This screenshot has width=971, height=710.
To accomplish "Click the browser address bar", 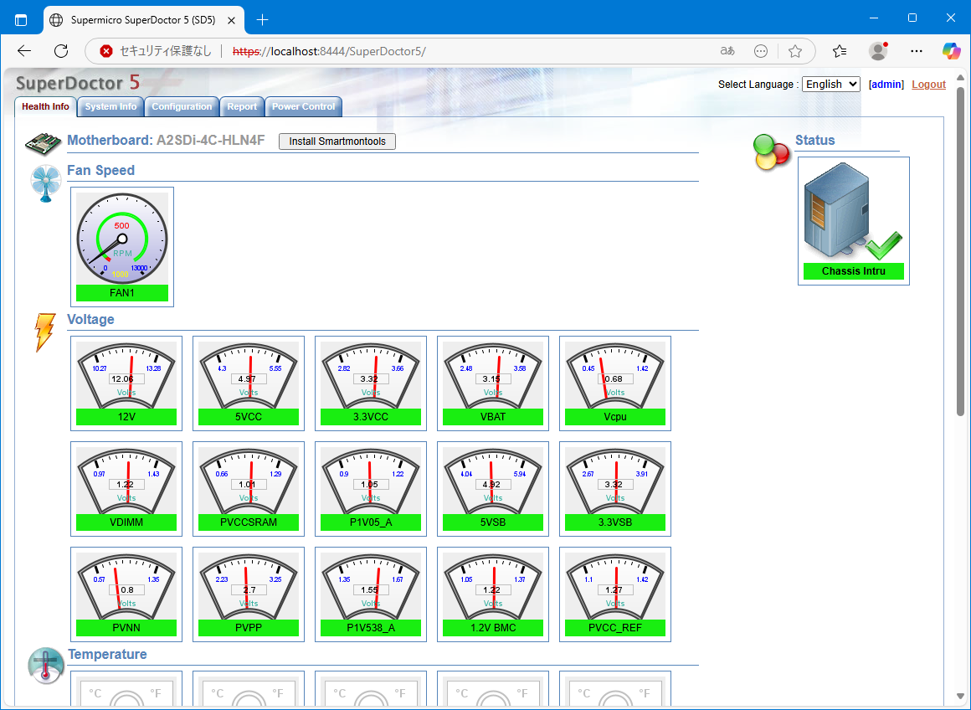I will (x=469, y=51).
